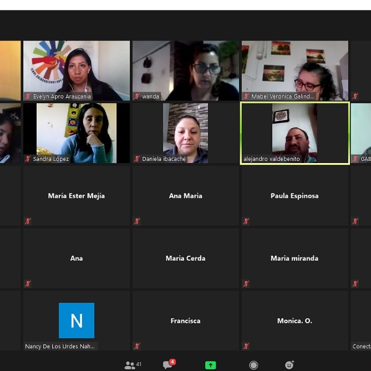Click muted mic icon beside Daniela ibacache
Image resolution: width=371 pixels, height=371 pixels.
pyautogui.click(x=137, y=159)
